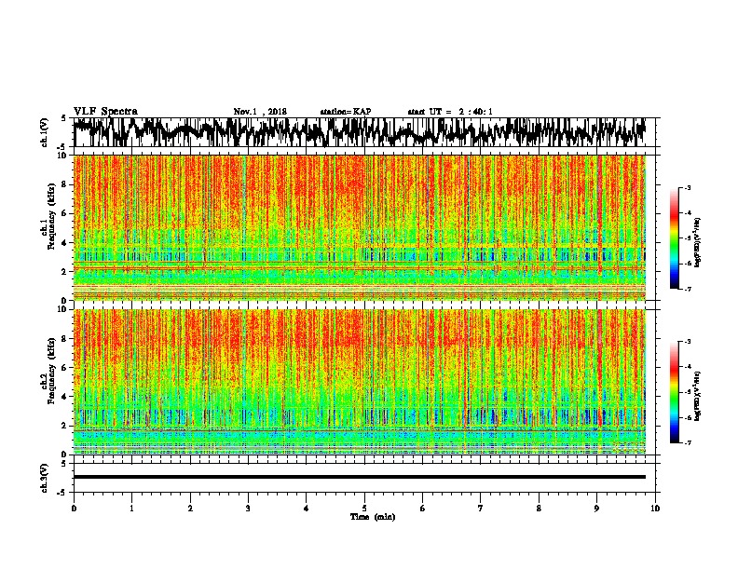The image size is (738, 570).
Task: Select the date text 'Nov.1 , 2018'
Action: click(x=260, y=112)
